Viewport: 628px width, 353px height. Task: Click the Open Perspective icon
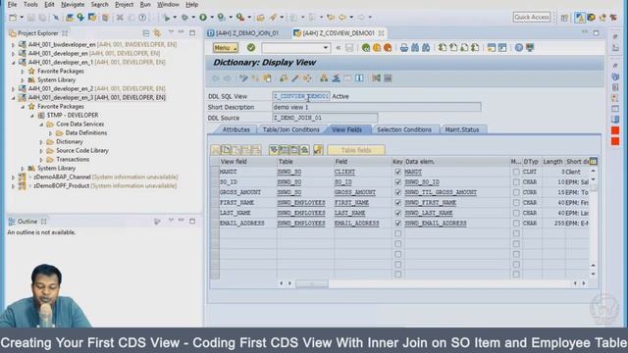pos(564,18)
